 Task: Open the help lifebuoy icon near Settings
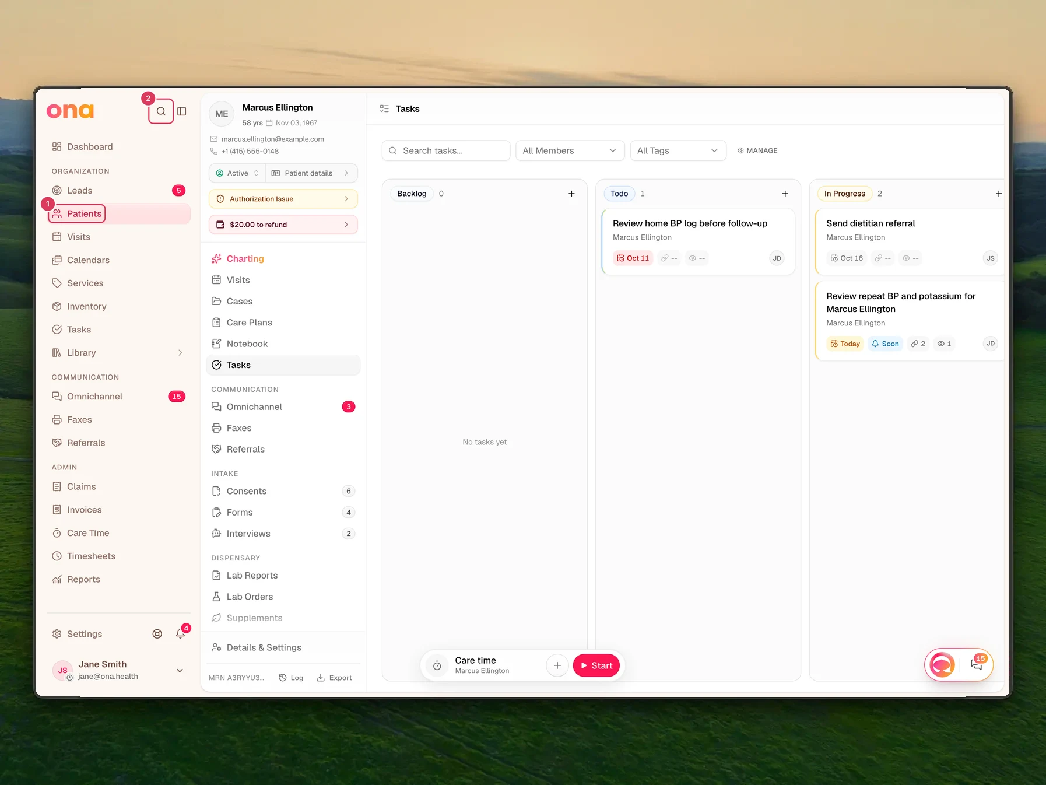pyautogui.click(x=157, y=634)
